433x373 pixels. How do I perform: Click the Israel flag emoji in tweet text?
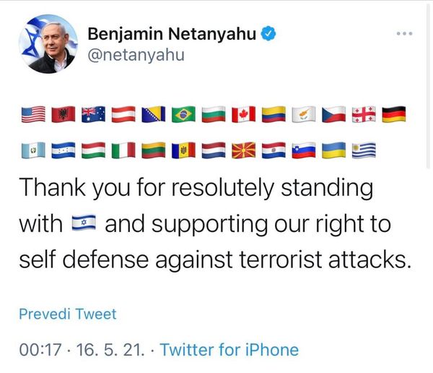(85, 225)
